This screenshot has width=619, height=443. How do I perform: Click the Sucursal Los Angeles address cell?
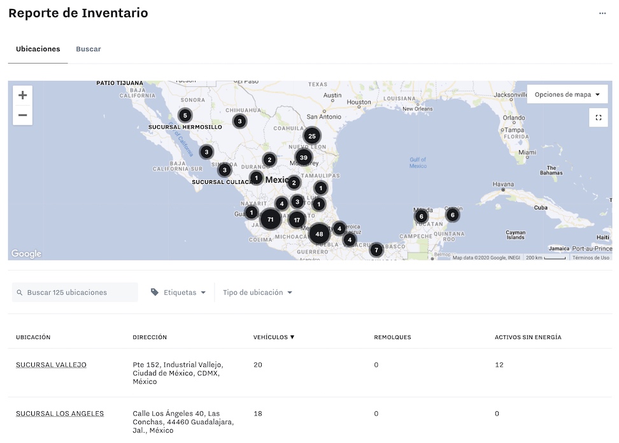point(183,422)
